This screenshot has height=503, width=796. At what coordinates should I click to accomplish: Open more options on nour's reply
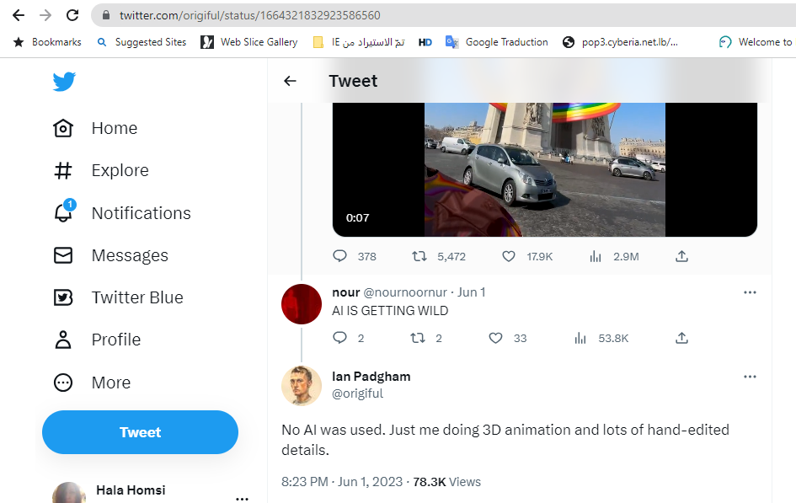pyautogui.click(x=750, y=292)
